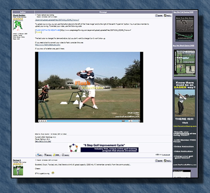Click the Ads by Google box

pos(182,174)
